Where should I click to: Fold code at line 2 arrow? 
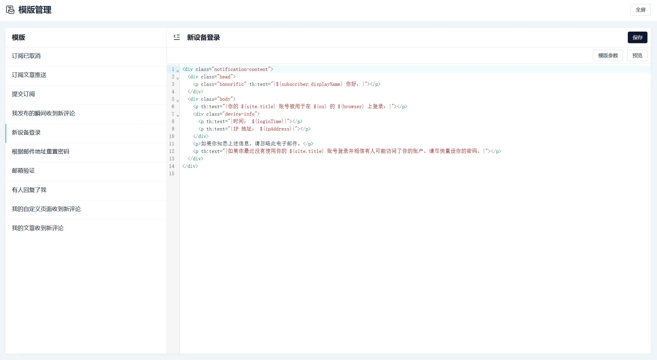pyautogui.click(x=178, y=78)
